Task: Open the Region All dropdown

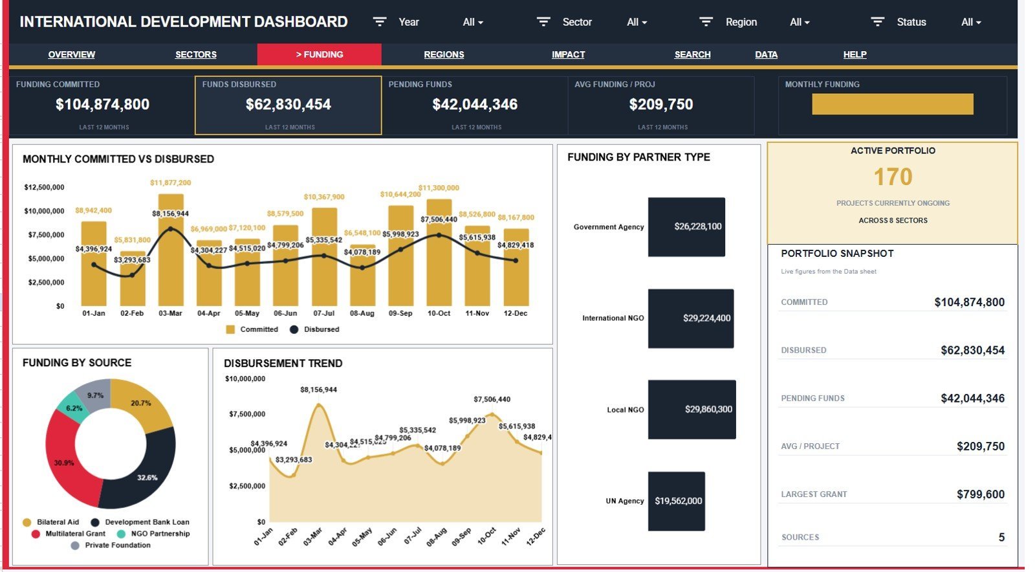Action: coord(800,22)
